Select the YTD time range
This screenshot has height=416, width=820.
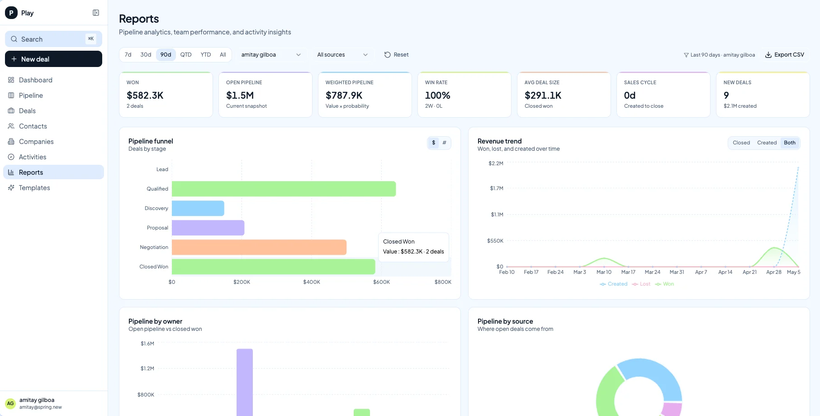(x=206, y=55)
